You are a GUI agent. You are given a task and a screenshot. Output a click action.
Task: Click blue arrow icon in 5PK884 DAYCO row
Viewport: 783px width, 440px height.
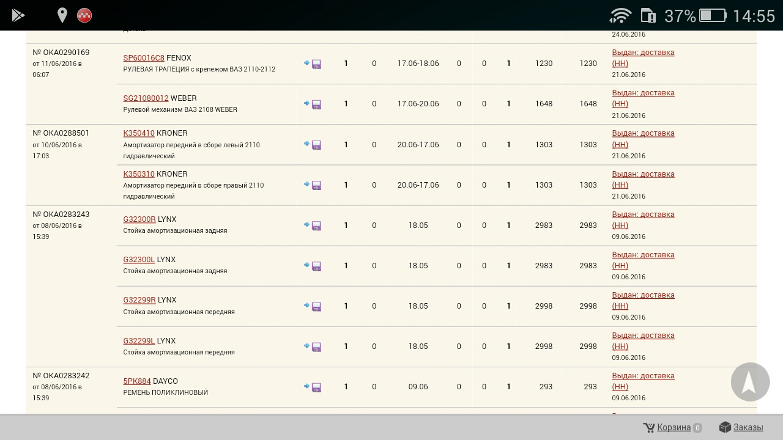pos(306,386)
